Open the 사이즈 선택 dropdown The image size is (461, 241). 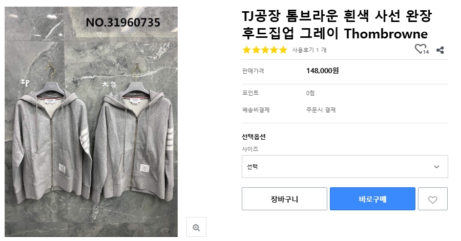(x=344, y=167)
